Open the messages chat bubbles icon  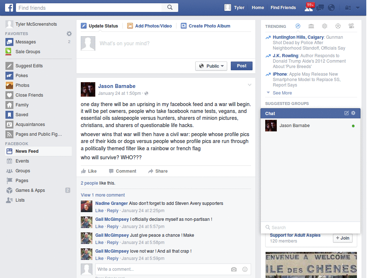(x=320, y=8)
